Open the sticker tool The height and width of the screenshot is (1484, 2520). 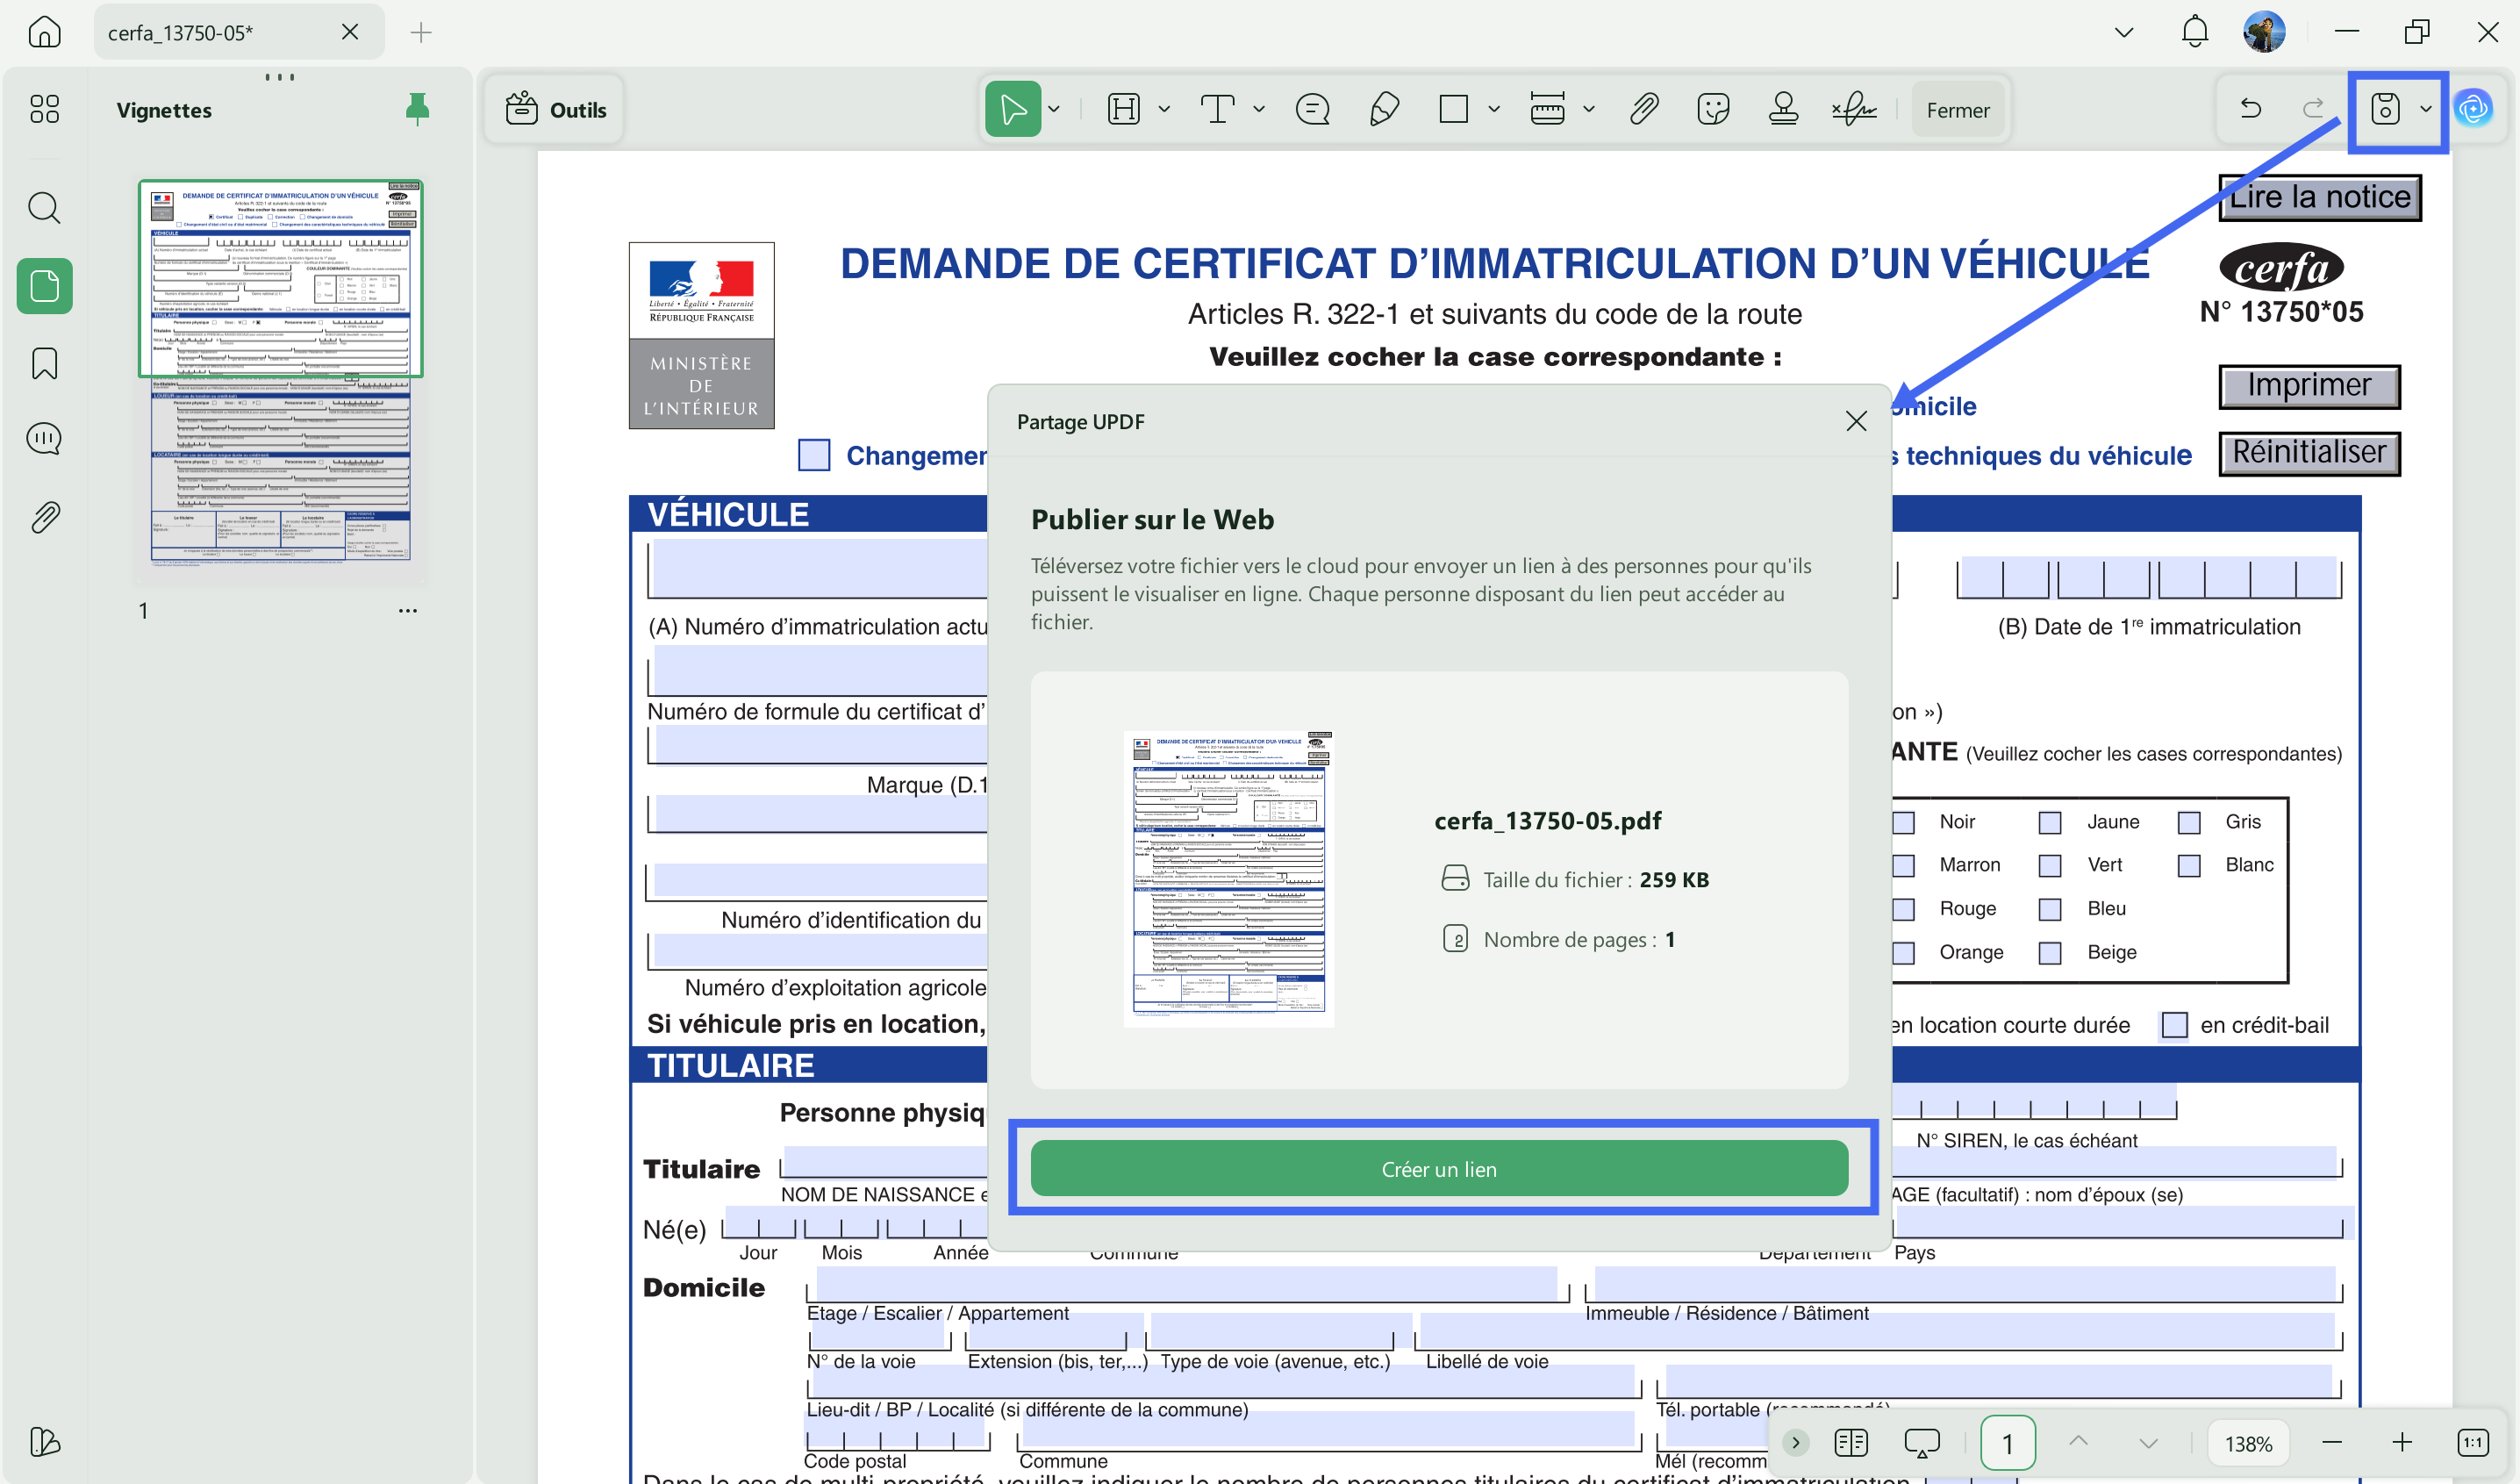coord(1713,109)
